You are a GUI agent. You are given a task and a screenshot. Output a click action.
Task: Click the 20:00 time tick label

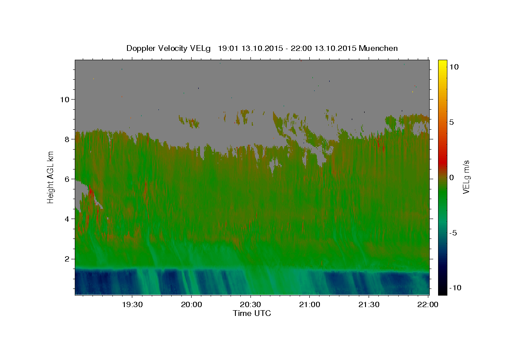click(191, 304)
